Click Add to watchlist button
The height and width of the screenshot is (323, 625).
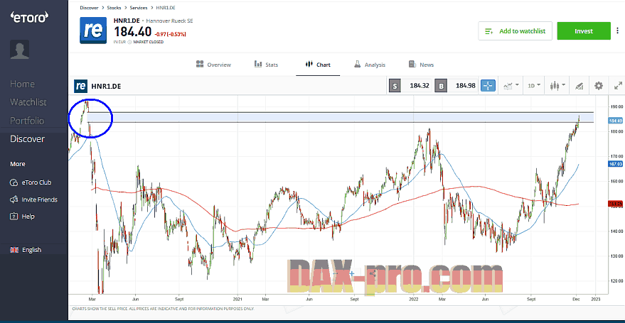click(x=515, y=31)
